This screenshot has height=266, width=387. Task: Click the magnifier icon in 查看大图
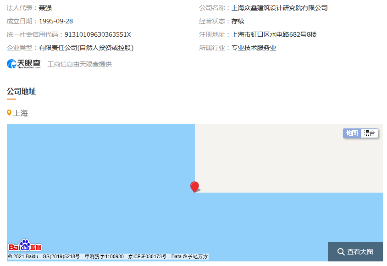[x=341, y=252]
